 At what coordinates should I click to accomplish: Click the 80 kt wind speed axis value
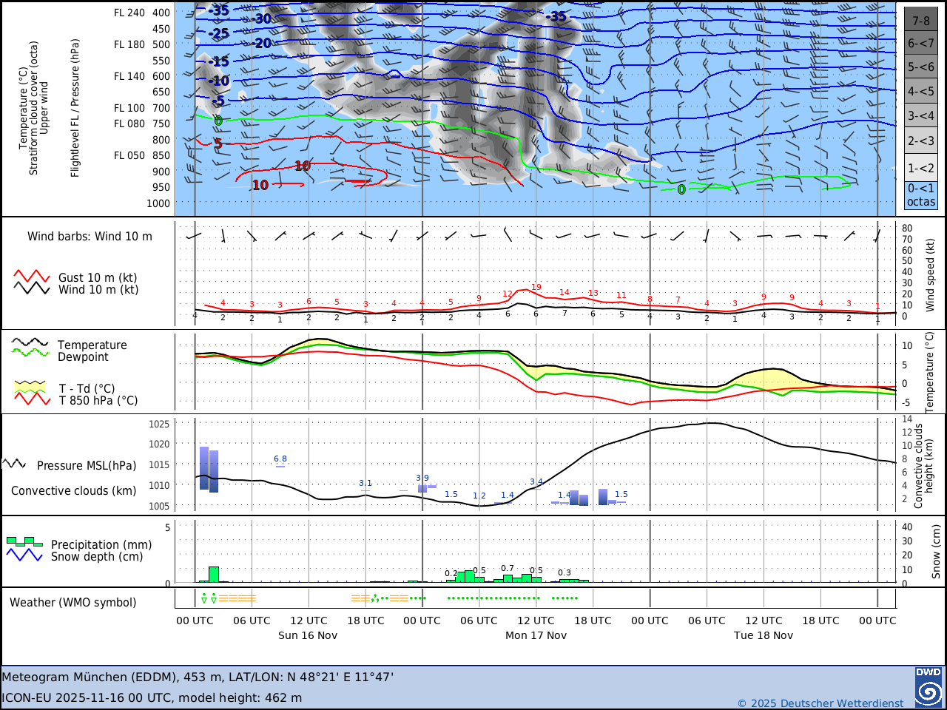(x=907, y=229)
